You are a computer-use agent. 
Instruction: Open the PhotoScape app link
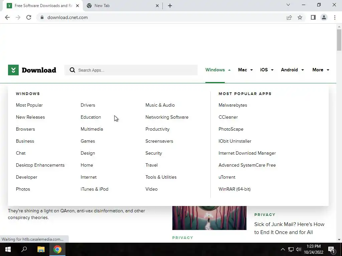coord(231,129)
